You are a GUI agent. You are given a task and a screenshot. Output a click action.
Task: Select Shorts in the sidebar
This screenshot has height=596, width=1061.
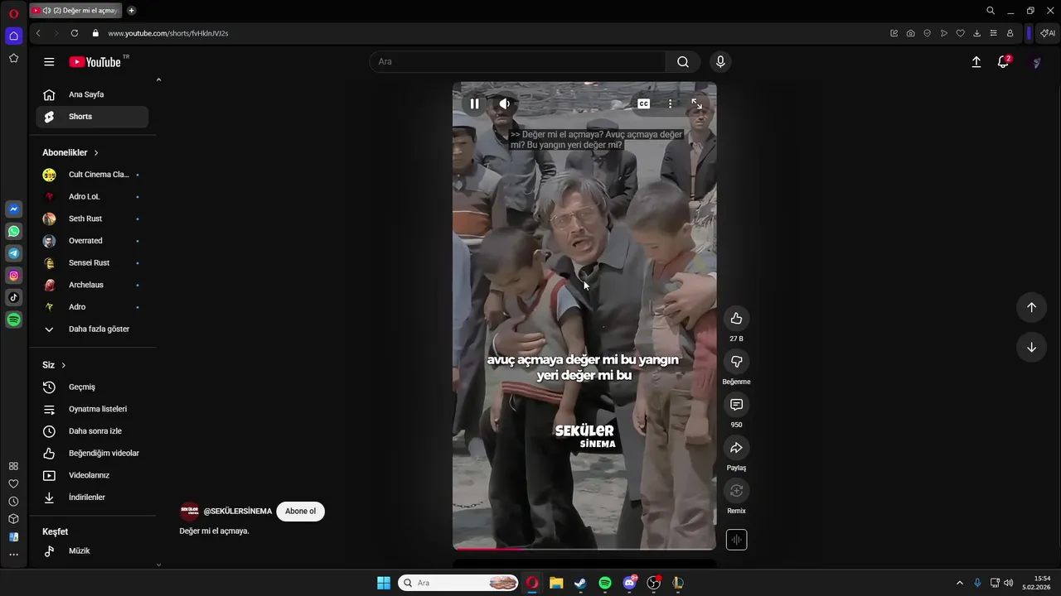(x=92, y=117)
